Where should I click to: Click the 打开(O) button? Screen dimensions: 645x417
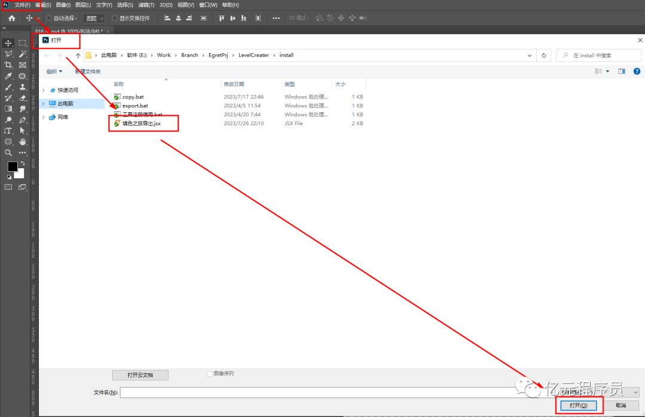[578, 406]
